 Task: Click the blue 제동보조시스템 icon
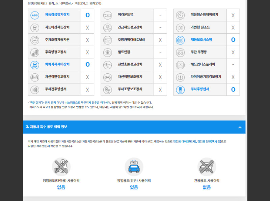[180, 40]
